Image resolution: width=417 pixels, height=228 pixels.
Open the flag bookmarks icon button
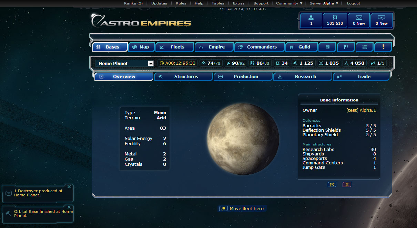click(346, 47)
